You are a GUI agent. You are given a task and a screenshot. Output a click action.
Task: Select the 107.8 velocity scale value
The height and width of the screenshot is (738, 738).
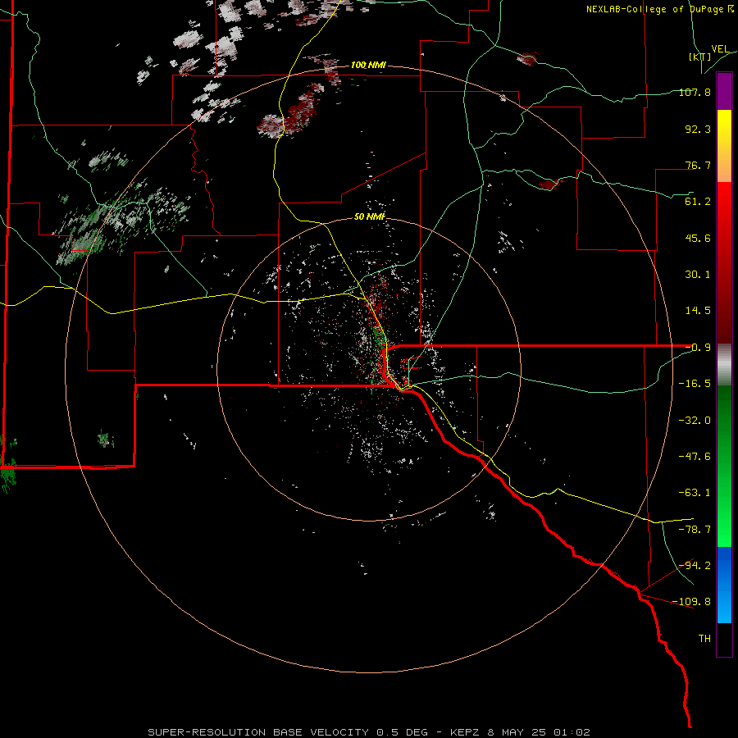click(x=695, y=92)
